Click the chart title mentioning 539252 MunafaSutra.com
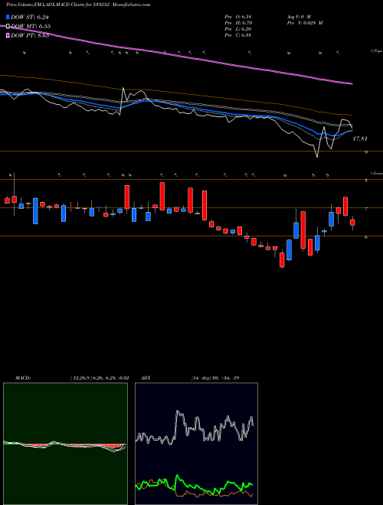The width and height of the screenshot is (383, 505). point(78,5)
